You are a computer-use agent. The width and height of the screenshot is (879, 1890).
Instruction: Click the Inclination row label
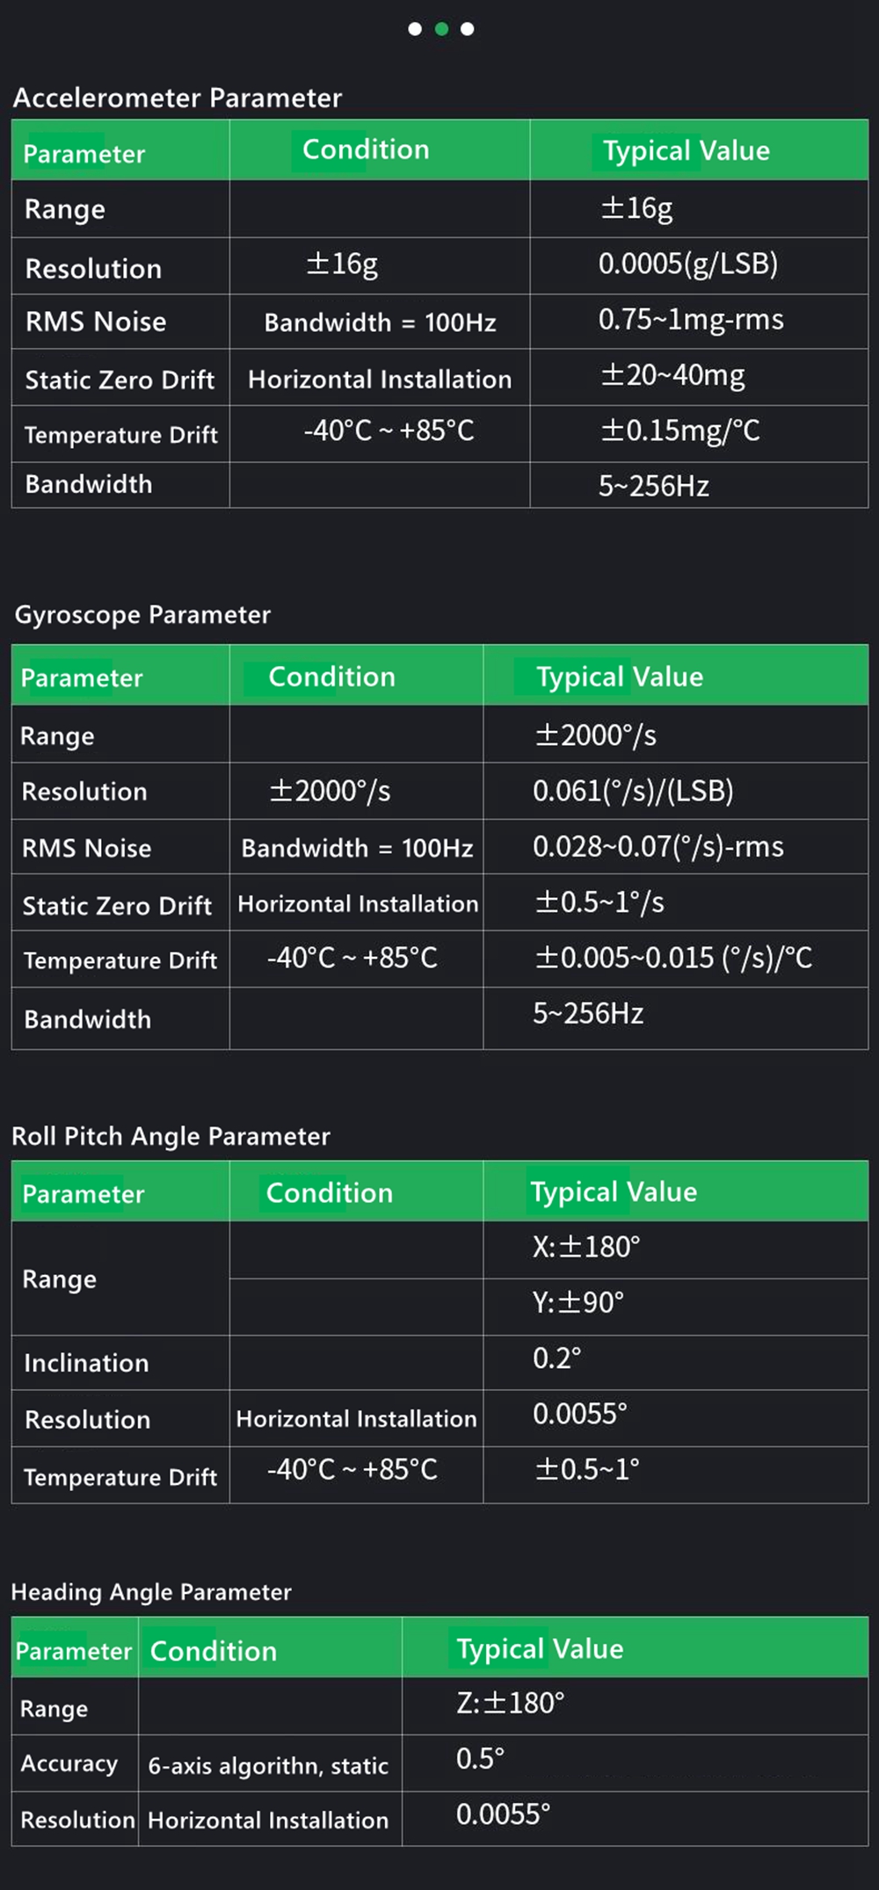pos(86,1363)
